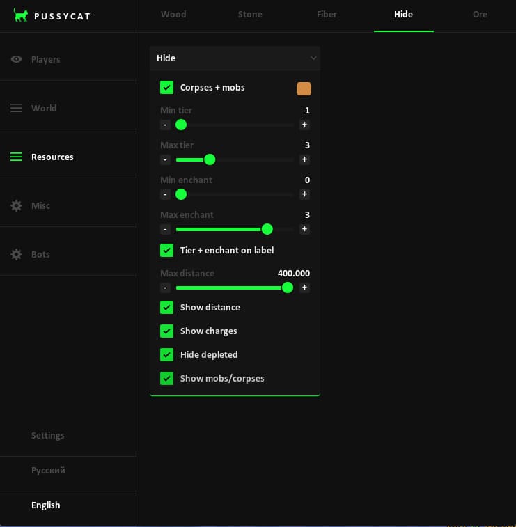Click the list icon next to World
The width and height of the screenshot is (516, 527).
tap(16, 108)
